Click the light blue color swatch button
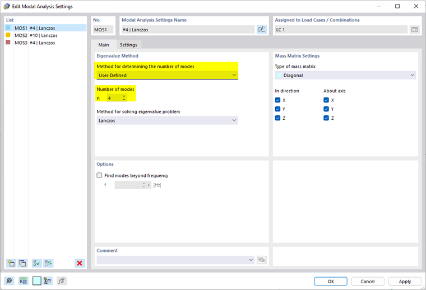 [x=36, y=281]
